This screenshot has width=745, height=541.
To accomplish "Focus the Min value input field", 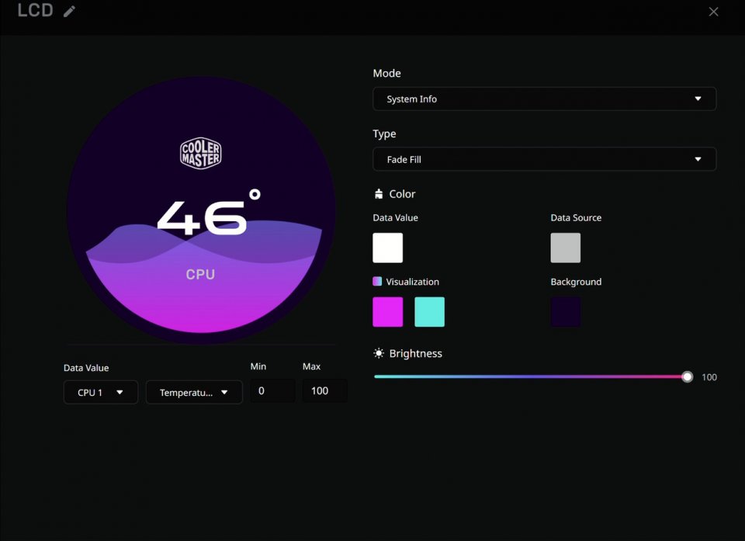I will pyautogui.click(x=272, y=391).
